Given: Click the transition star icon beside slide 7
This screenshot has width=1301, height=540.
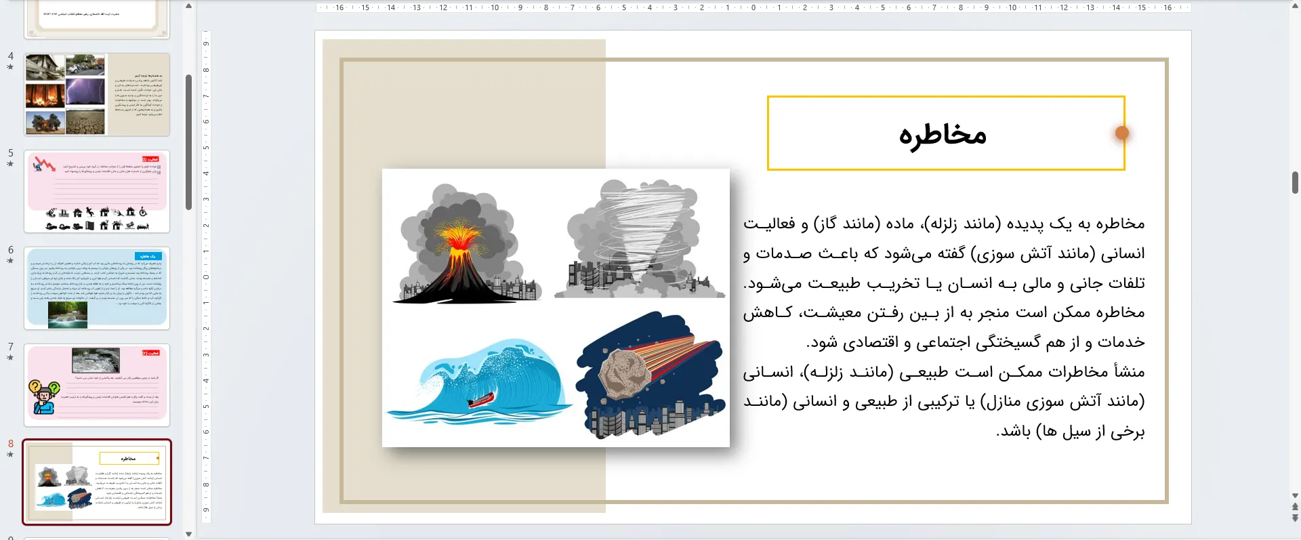Looking at the screenshot, I should click(x=10, y=358).
